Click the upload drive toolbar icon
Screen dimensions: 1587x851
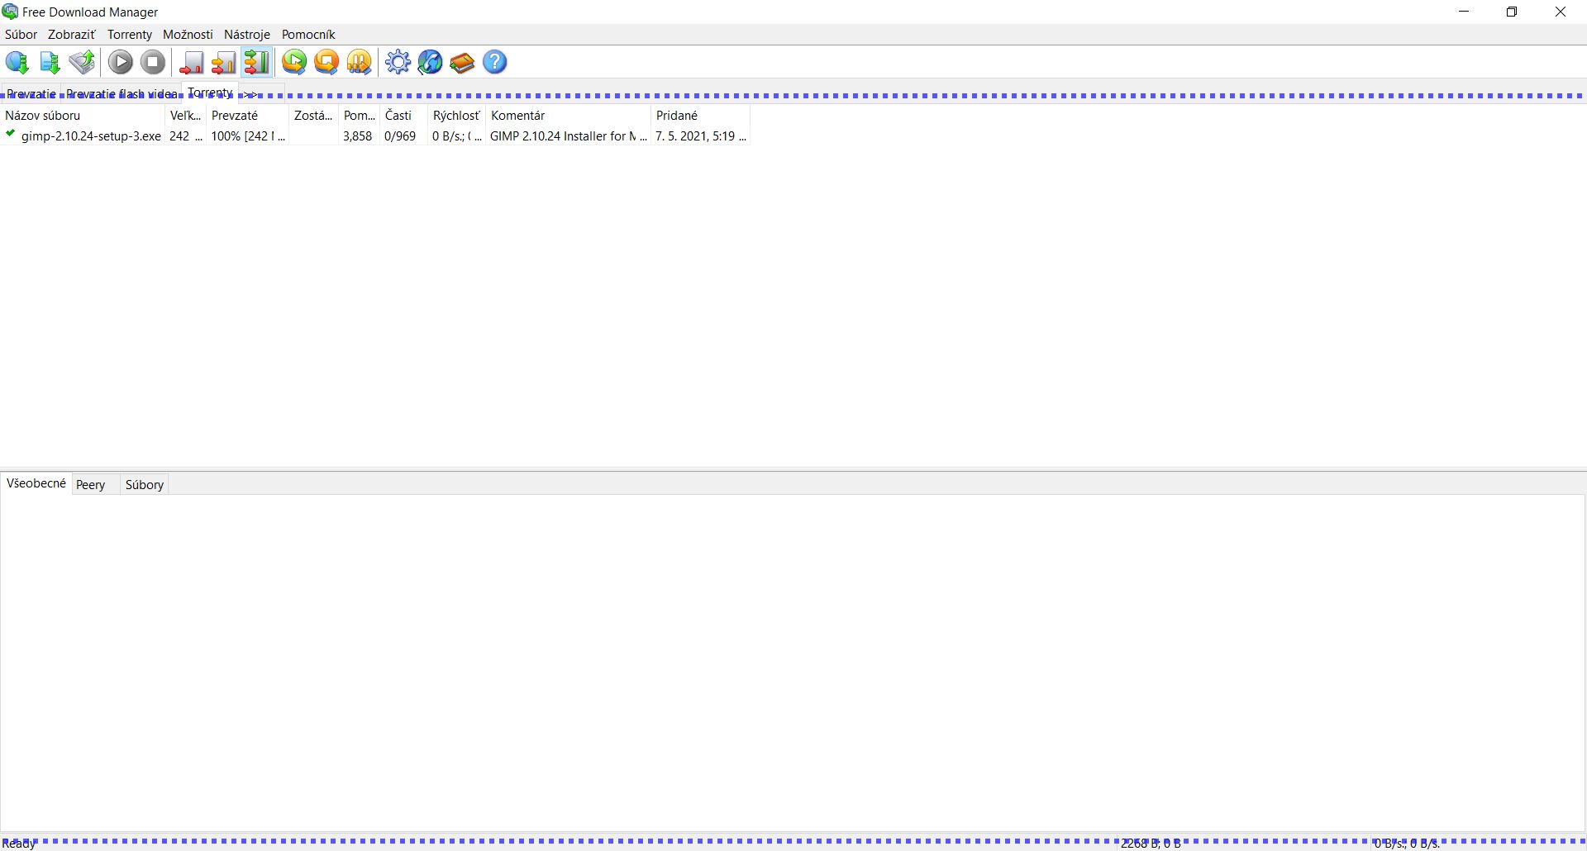click(x=82, y=62)
